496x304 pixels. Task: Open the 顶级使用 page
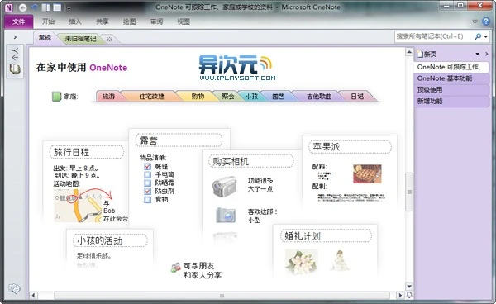pos(451,90)
